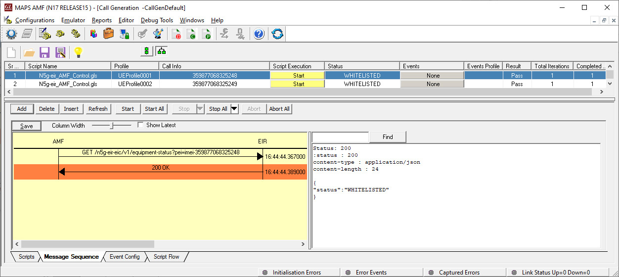Click the Save button above message sequence
Screen dimensions: 619x277
[27, 126]
